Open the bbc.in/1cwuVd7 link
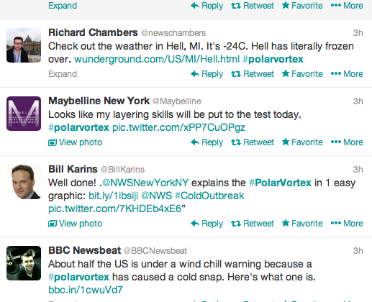The image size is (372, 302). (x=86, y=290)
